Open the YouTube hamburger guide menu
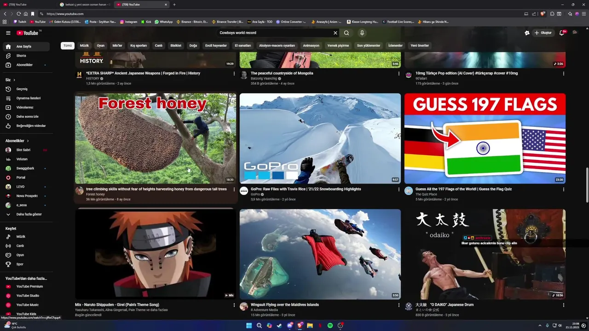 pos(8,33)
